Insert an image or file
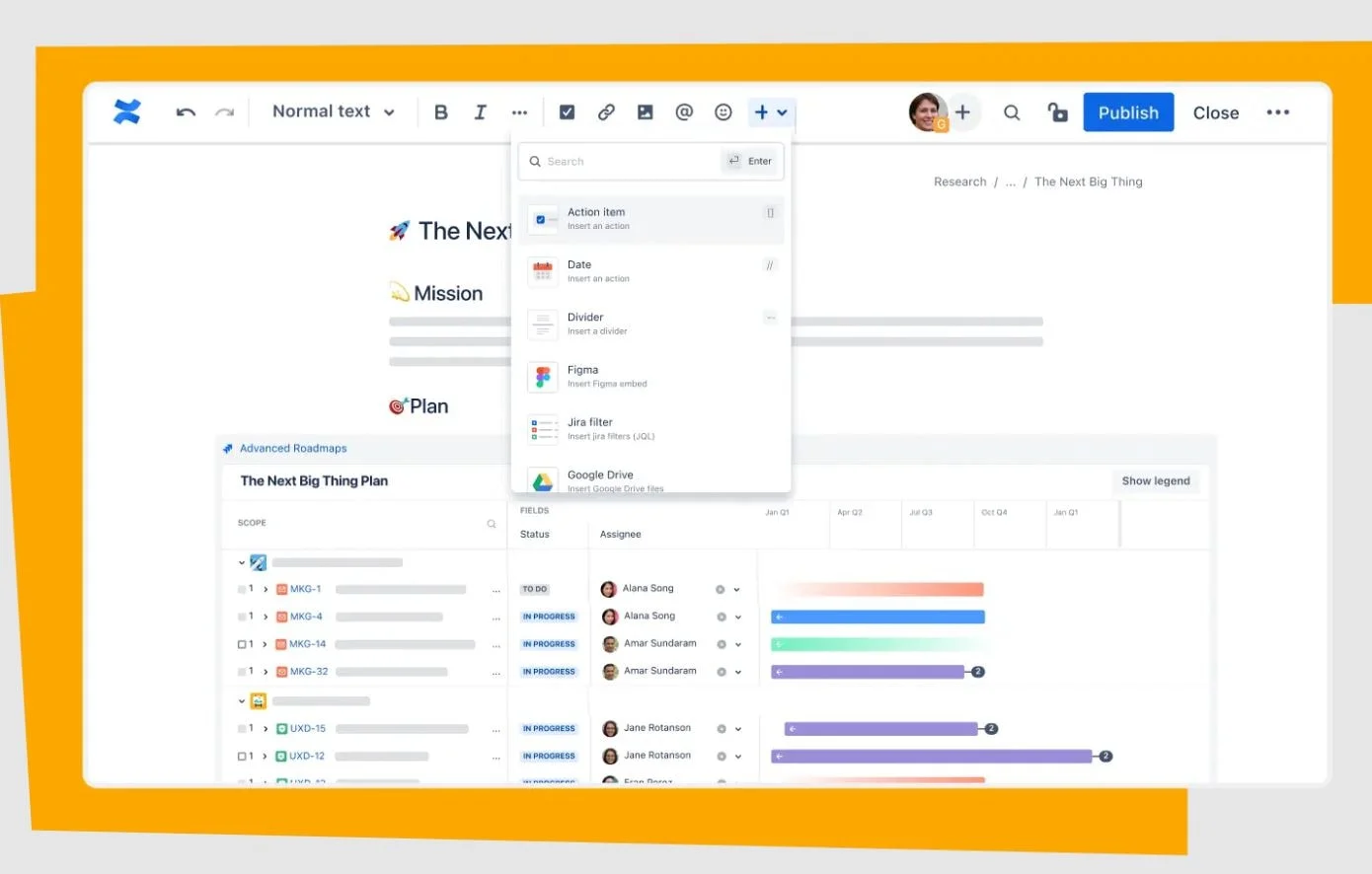Image resolution: width=1372 pixels, height=874 pixels. [x=645, y=111]
